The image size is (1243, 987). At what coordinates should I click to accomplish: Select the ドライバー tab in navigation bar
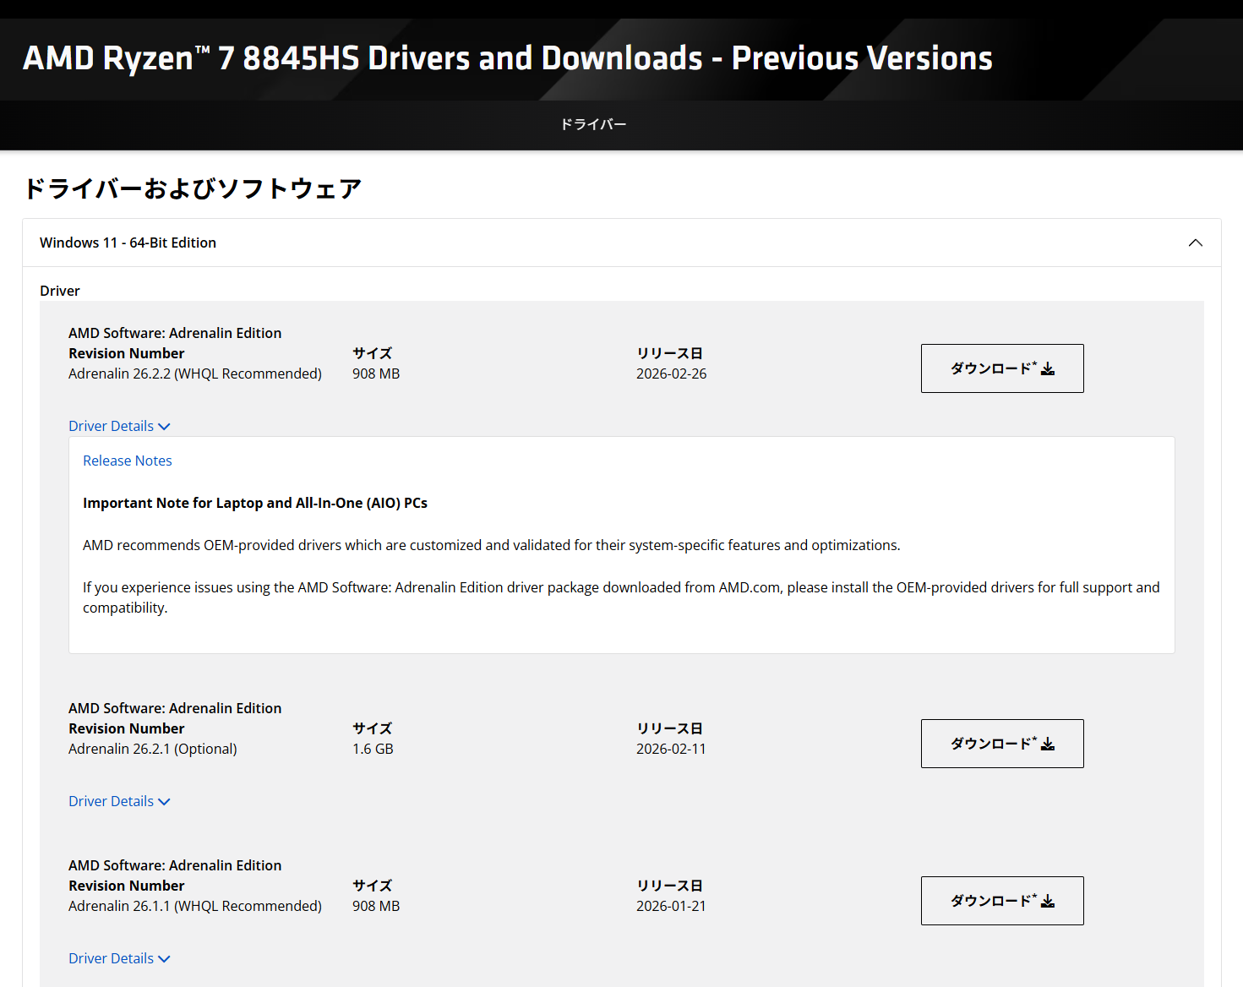click(593, 125)
